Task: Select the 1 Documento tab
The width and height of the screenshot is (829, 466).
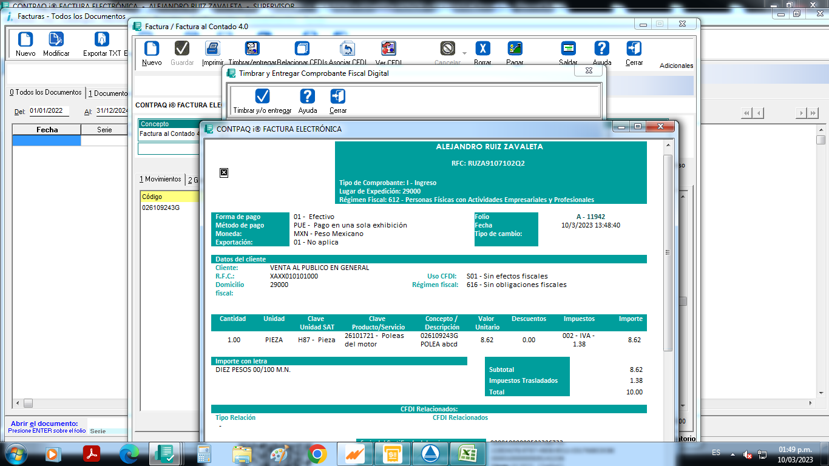Action: click(108, 93)
